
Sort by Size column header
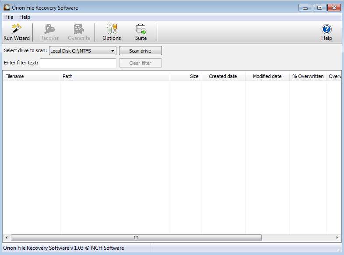tap(186, 76)
